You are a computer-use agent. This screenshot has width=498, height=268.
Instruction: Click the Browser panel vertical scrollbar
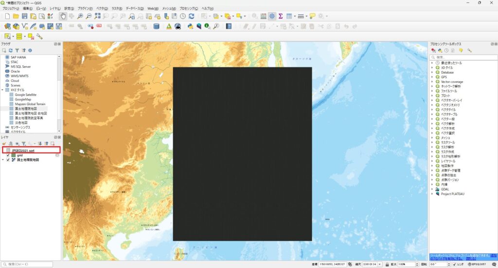click(x=59, y=94)
